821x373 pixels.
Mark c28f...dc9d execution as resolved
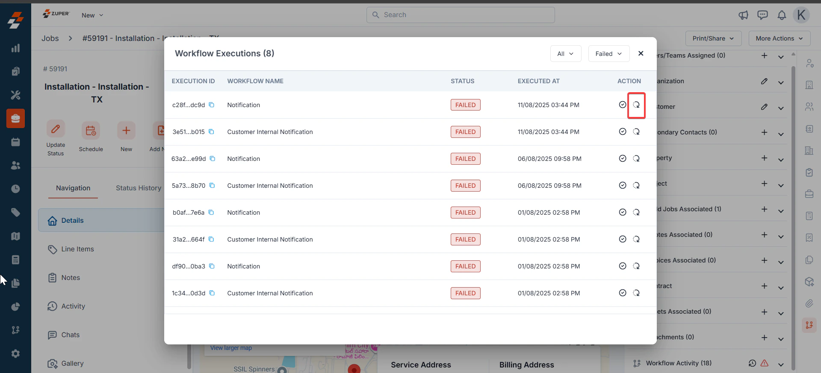point(623,105)
